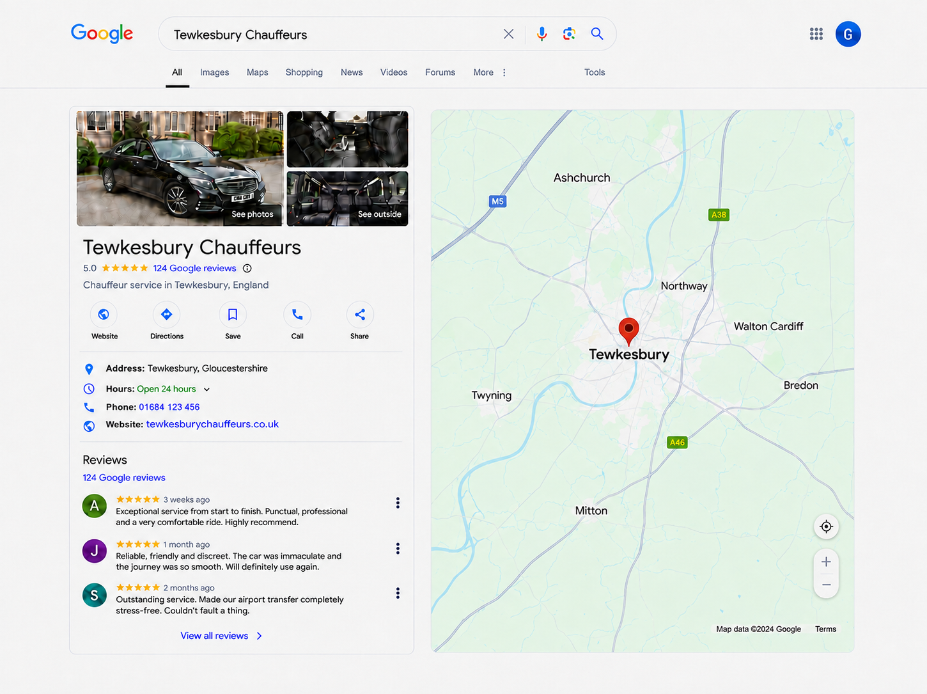Viewport: 927px width, 694px height.
Task: Switch to the News tab
Action: click(x=352, y=72)
